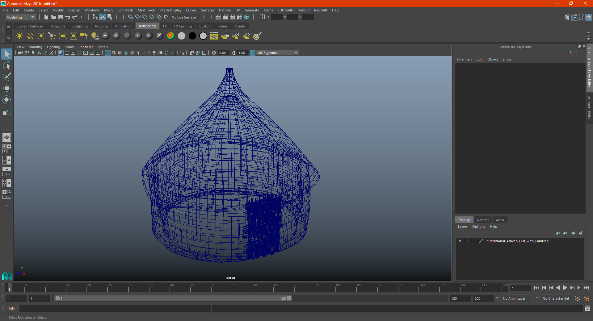Click Options in the layer editor
The height and width of the screenshot is (321, 593).
coord(479,227)
